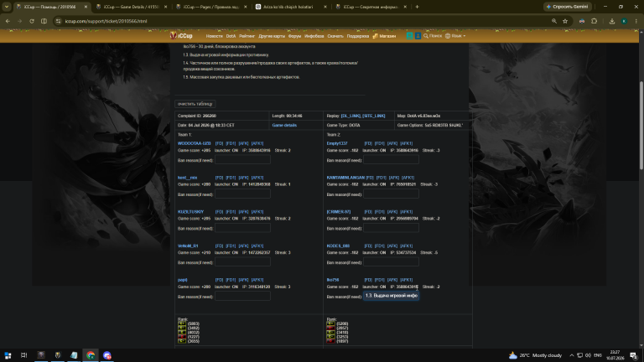Open the Game details link
This screenshot has width=644, height=362.
click(x=284, y=125)
